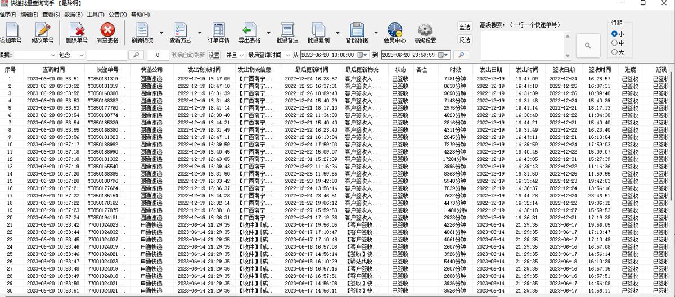Open 批量备注 batch remark tool
The image size is (675, 297).
coord(287,33)
